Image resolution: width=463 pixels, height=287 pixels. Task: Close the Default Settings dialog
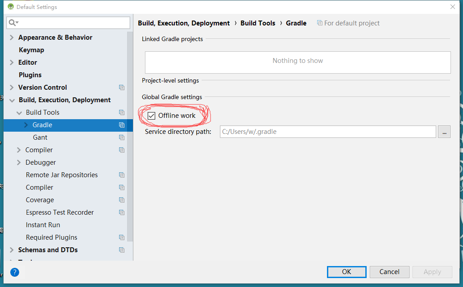click(x=453, y=7)
